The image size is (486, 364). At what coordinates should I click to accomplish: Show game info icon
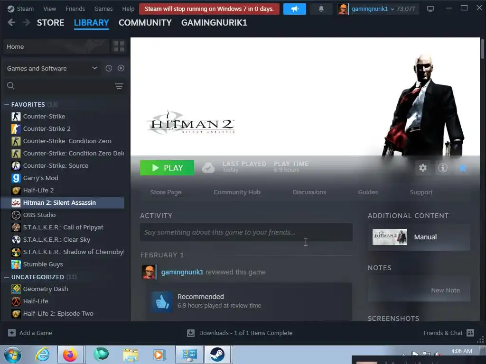(443, 168)
